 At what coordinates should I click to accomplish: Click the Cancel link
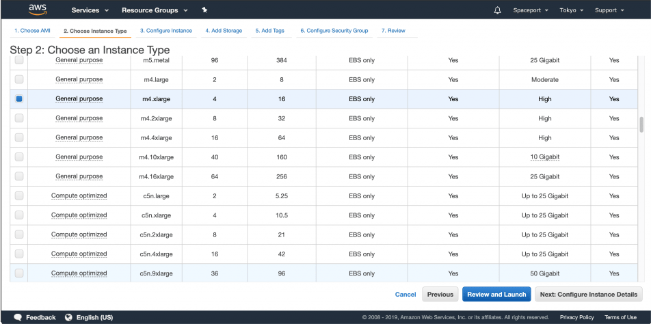[x=406, y=294]
